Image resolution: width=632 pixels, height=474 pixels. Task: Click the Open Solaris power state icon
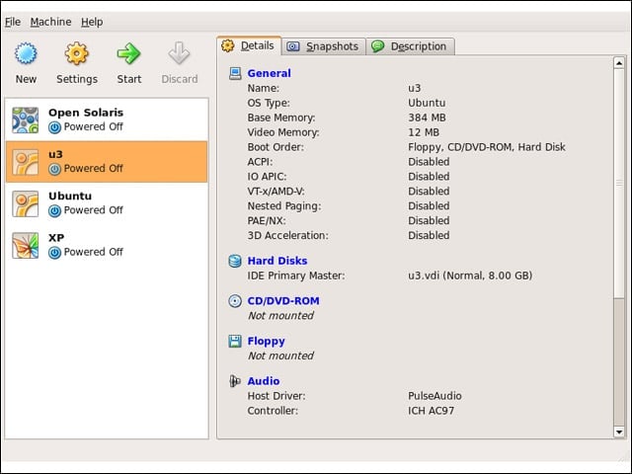[x=55, y=127]
